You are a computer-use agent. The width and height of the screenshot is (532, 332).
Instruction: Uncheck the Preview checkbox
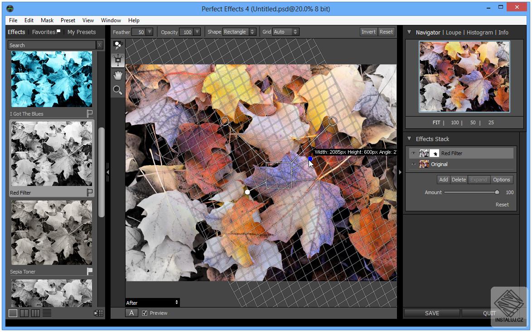145,313
